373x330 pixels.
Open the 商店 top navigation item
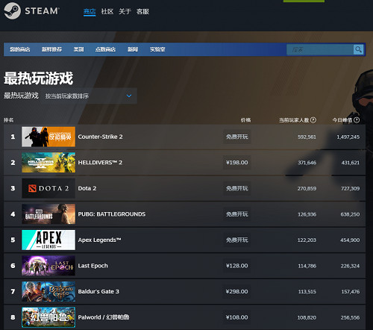[90, 11]
